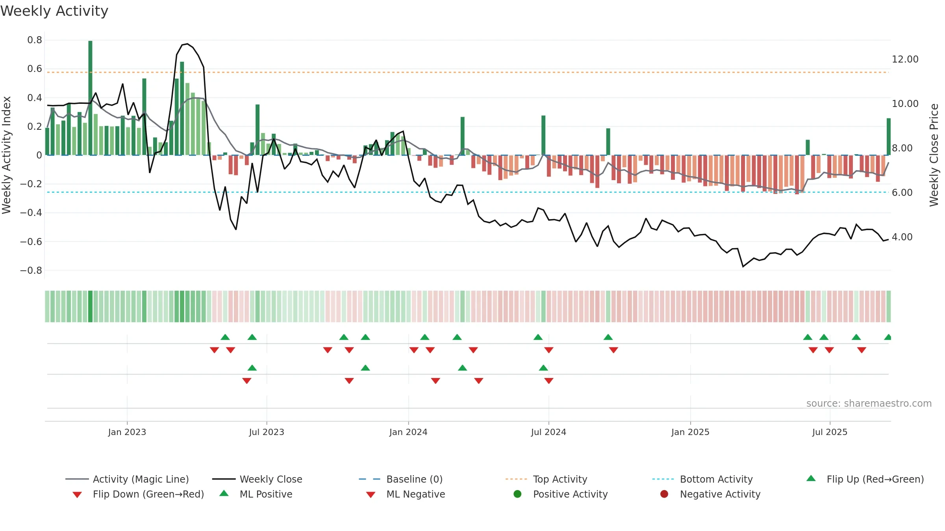Viewport: 945px width, 531px height.
Task: Toggle the Baseline (0) legend entry
Action: tap(401, 479)
